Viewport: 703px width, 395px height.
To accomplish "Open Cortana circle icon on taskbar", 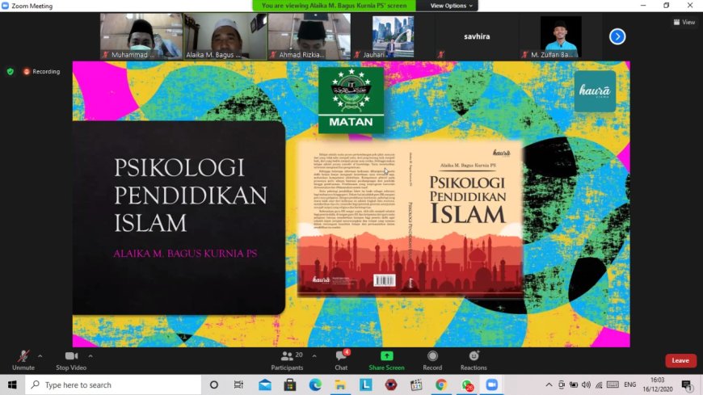I will coord(214,384).
